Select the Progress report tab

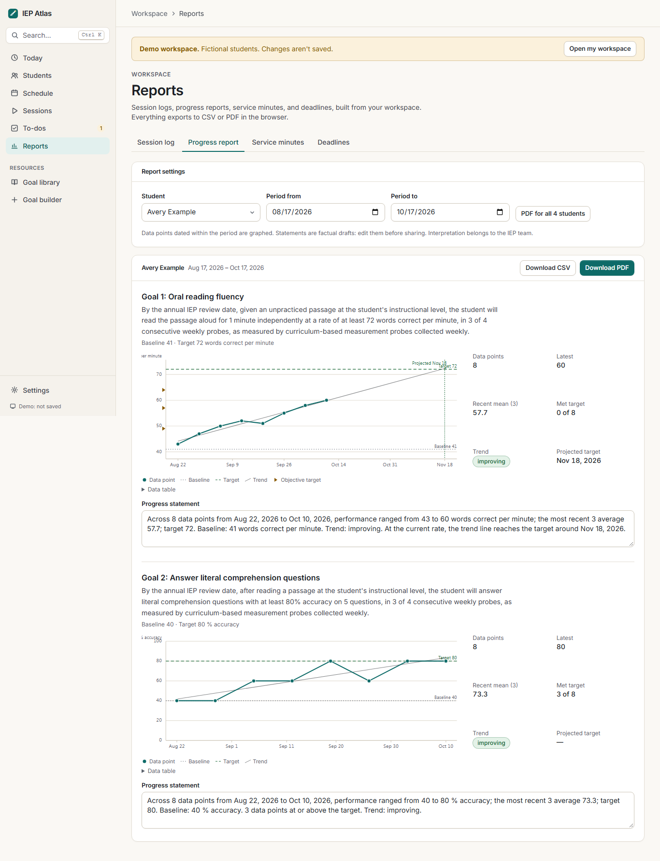point(213,142)
